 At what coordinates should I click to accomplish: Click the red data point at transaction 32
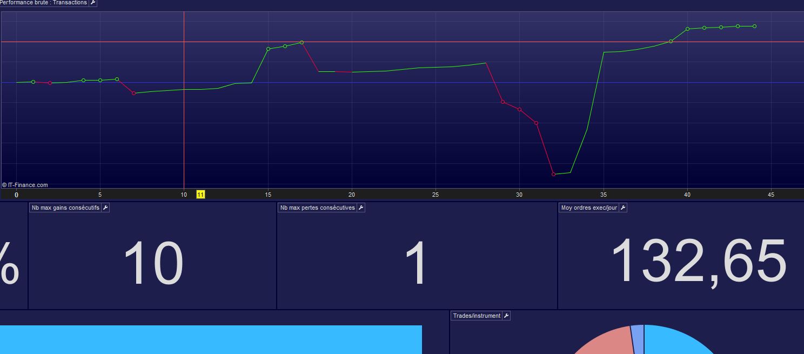pos(553,174)
